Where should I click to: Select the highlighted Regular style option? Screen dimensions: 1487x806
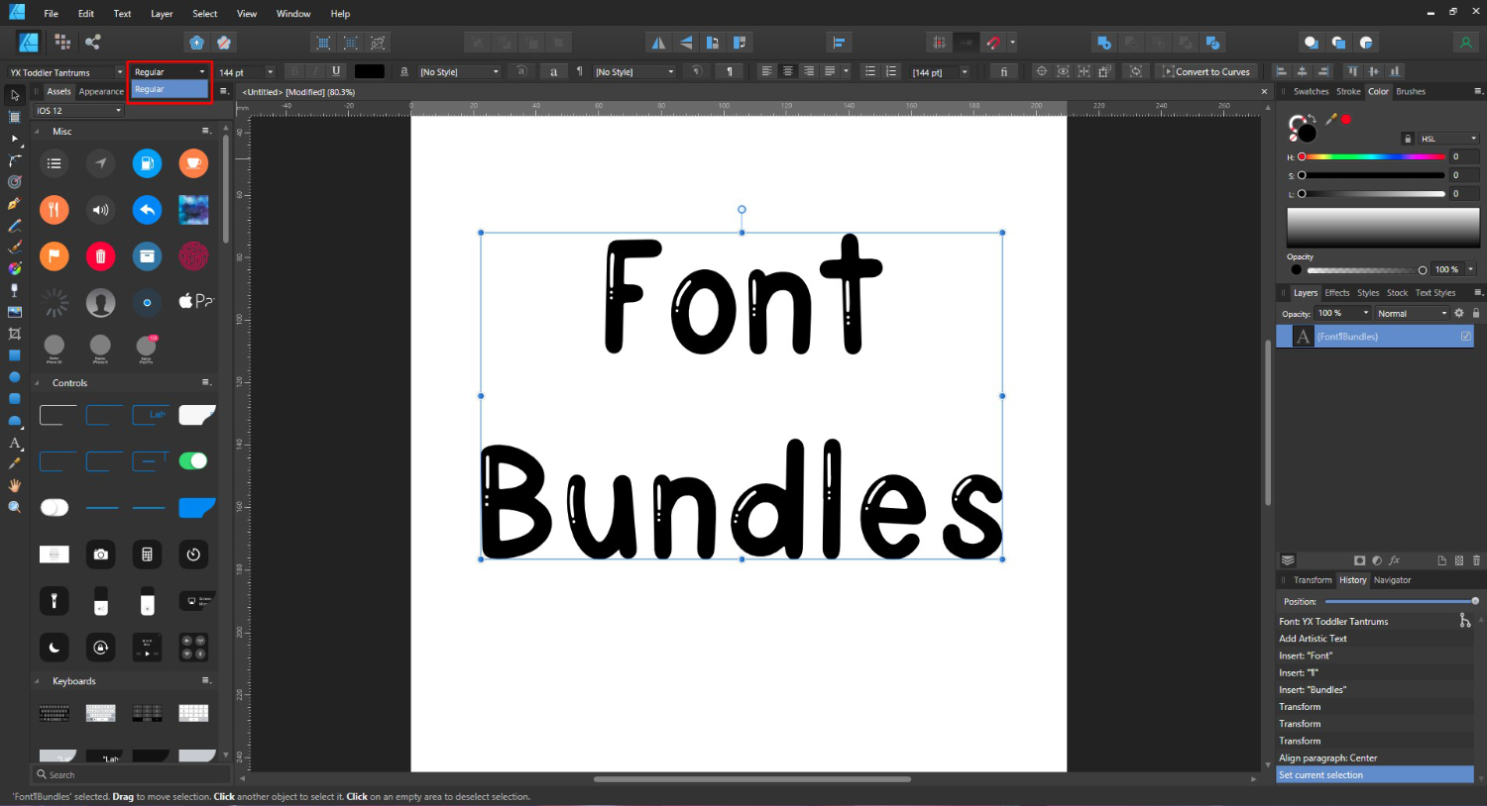pyautogui.click(x=170, y=89)
